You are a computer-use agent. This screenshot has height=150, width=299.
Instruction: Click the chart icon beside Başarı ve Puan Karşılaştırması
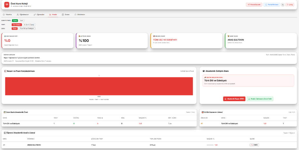[x=5, y=71]
